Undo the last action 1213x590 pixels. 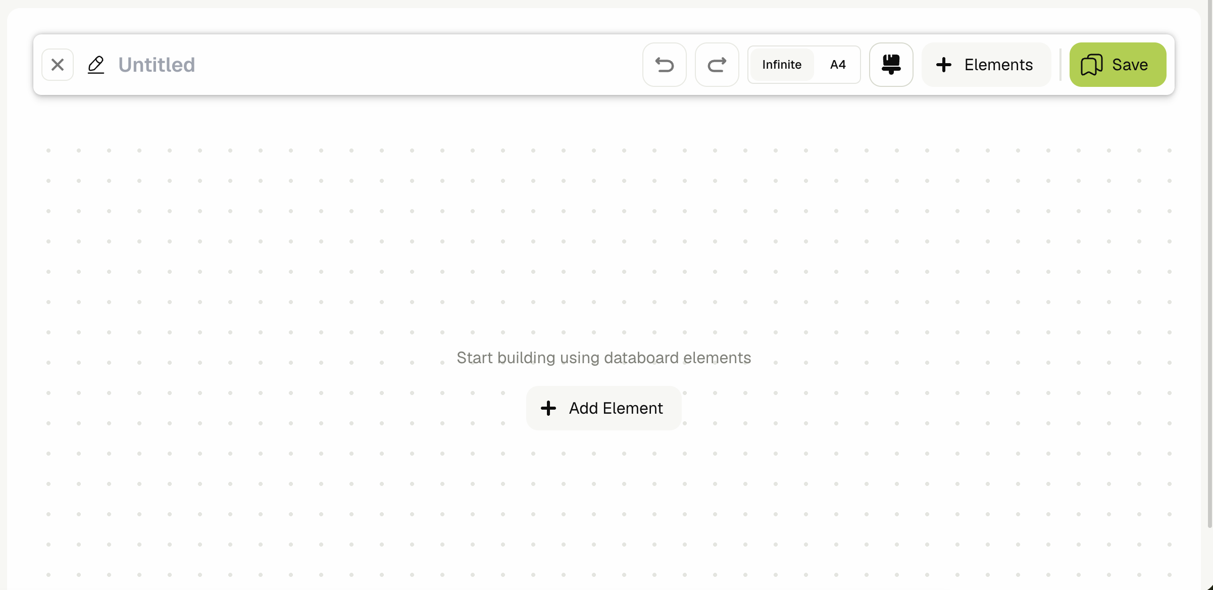tap(664, 65)
